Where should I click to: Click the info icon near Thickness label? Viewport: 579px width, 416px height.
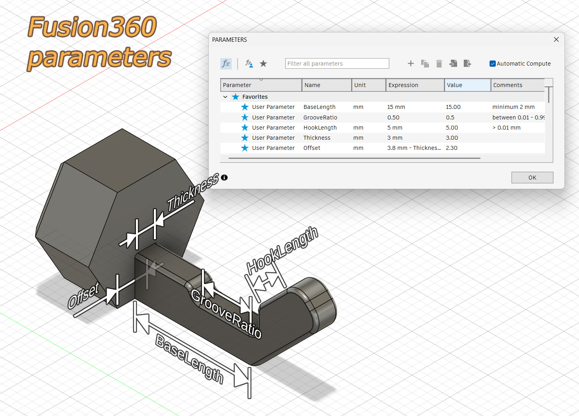pyautogui.click(x=224, y=178)
